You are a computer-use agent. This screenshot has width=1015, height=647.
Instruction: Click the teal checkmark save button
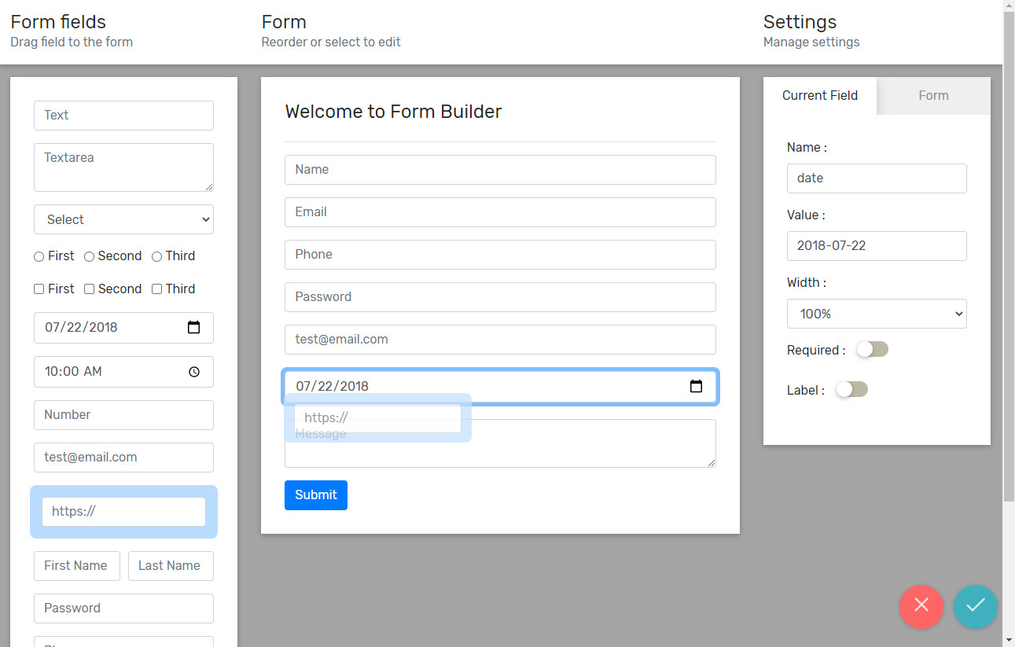coord(975,606)
